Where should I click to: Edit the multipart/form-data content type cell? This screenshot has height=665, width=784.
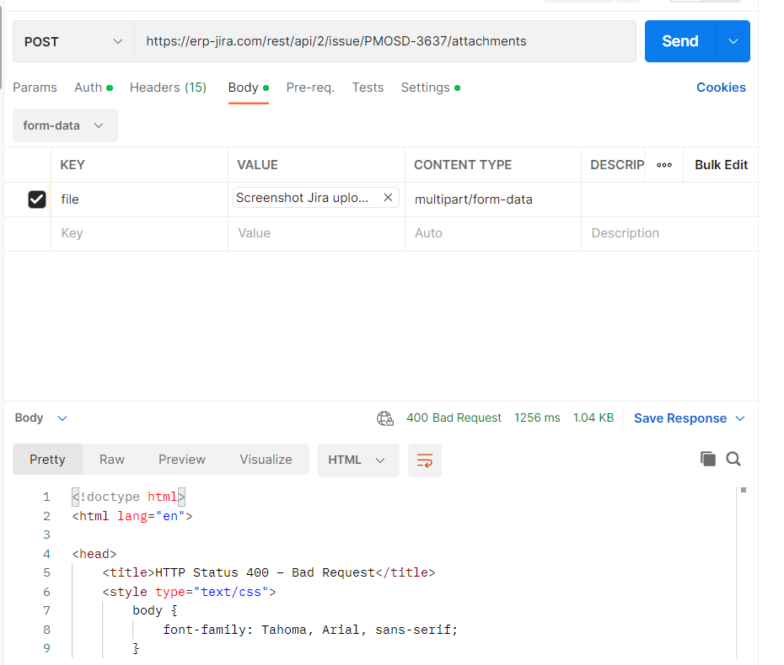[x=492, y=199]
